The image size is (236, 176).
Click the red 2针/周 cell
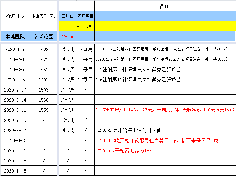pos(67,37)
